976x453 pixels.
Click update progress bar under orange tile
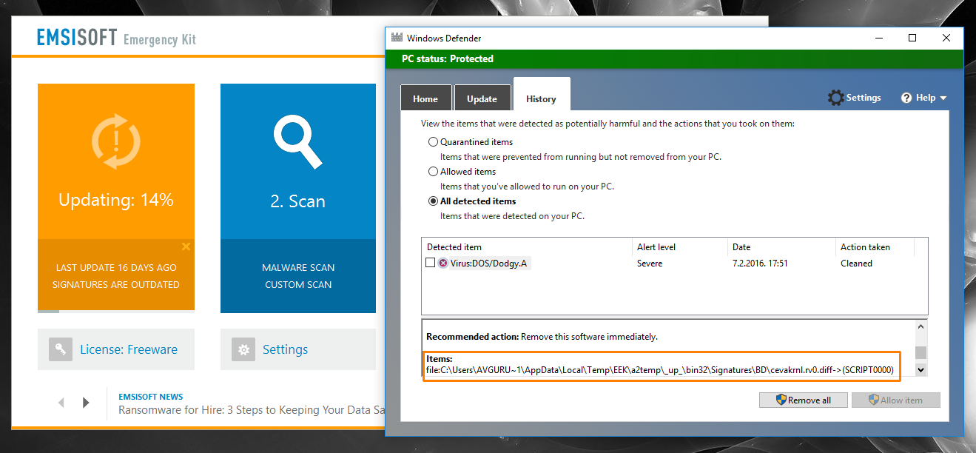click(x=116, y=311)
